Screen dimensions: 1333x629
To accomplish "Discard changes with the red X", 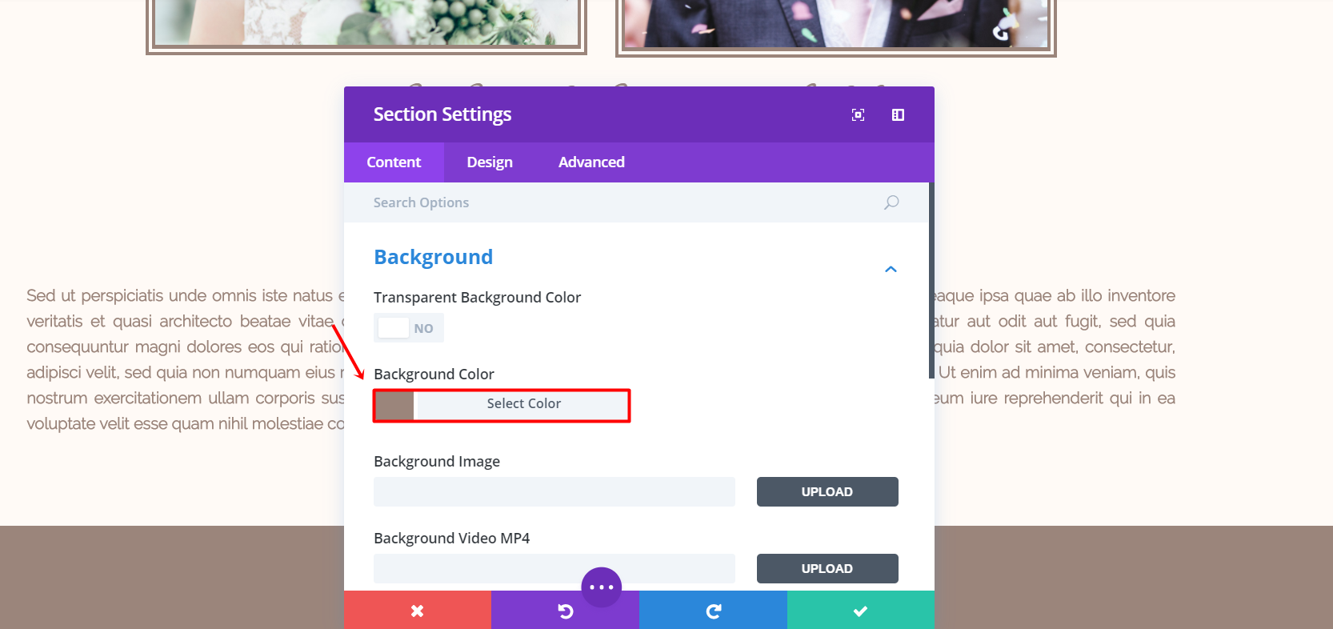I will tap(418, 611).
